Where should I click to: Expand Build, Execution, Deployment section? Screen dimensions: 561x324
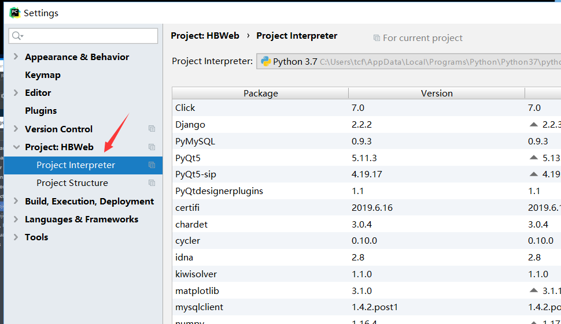16,201
